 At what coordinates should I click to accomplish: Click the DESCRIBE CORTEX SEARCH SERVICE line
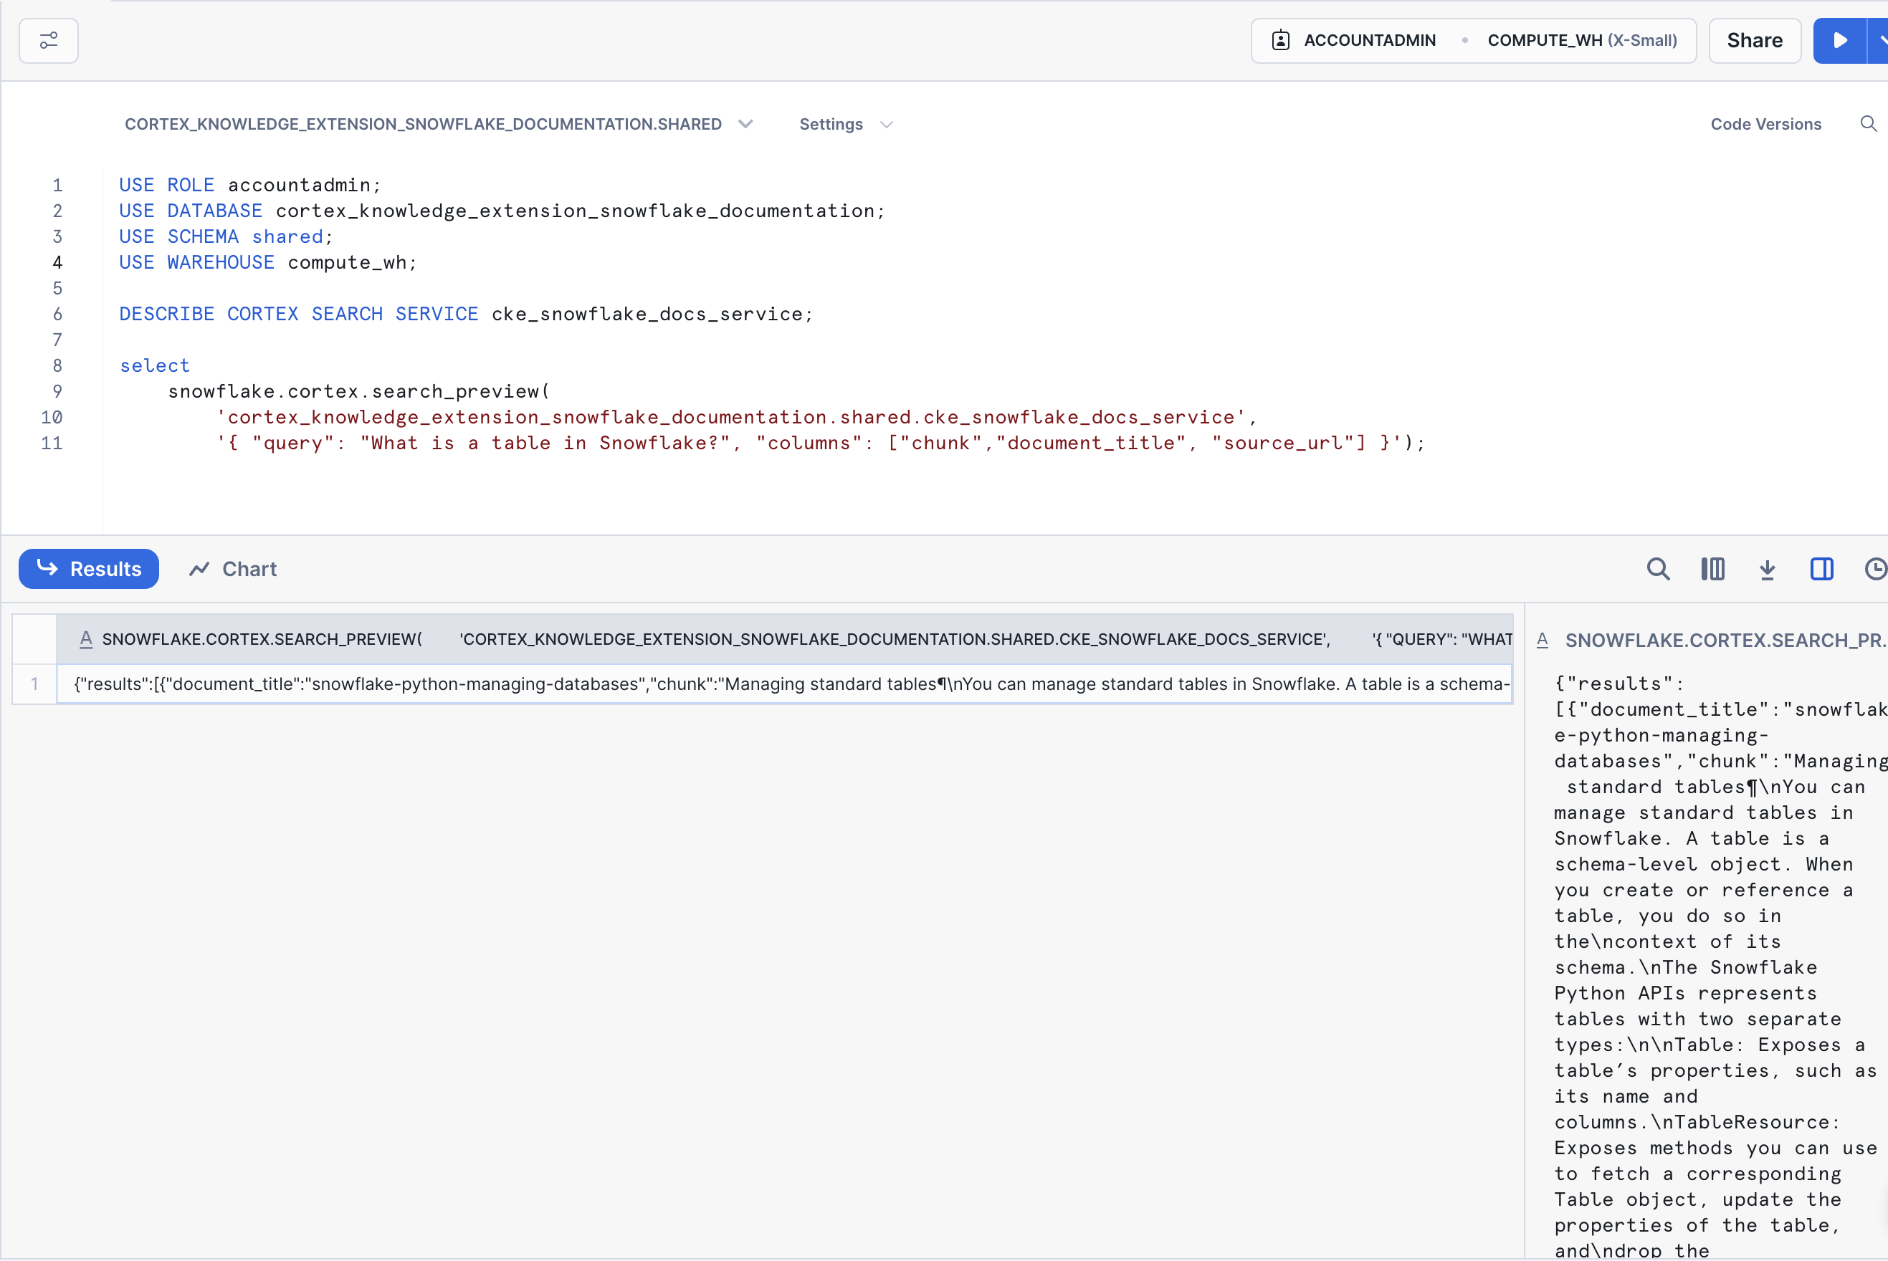click(x=466, y=314)
